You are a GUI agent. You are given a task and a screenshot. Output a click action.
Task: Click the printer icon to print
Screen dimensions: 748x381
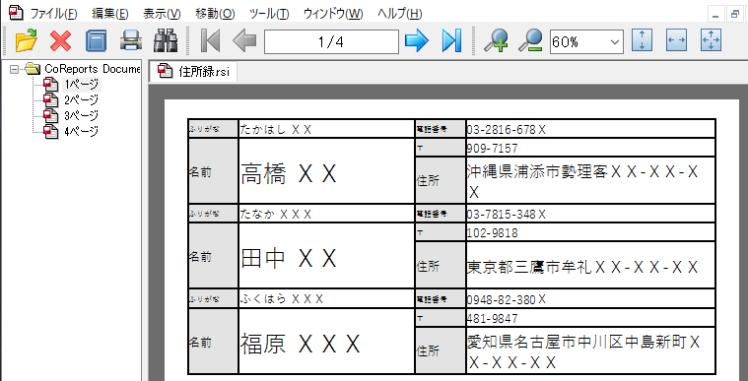(x=131, y=41)
